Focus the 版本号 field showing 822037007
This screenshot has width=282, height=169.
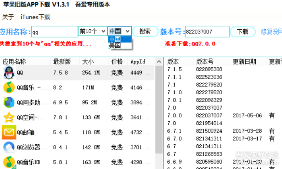pyautogui.click(x=207, y=32)
